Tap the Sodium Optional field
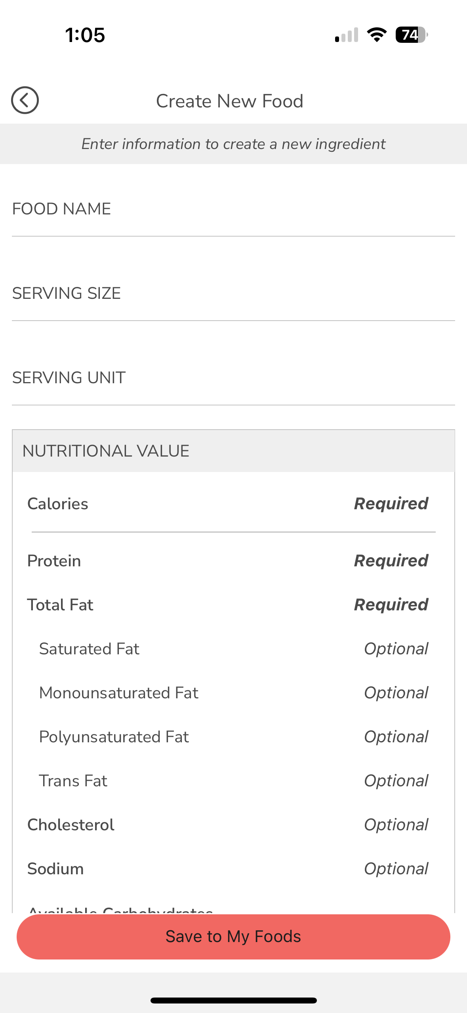This screenshot has width=467, height=1013. (x=395, y=869)
